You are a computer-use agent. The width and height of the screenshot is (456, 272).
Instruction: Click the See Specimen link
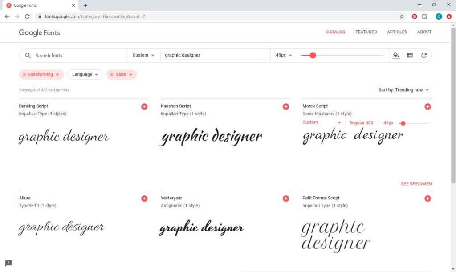point(416,184)
